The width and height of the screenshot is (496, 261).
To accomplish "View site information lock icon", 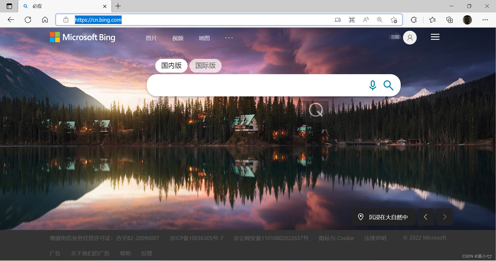I will pyautogui.click(x=66, y=20).
